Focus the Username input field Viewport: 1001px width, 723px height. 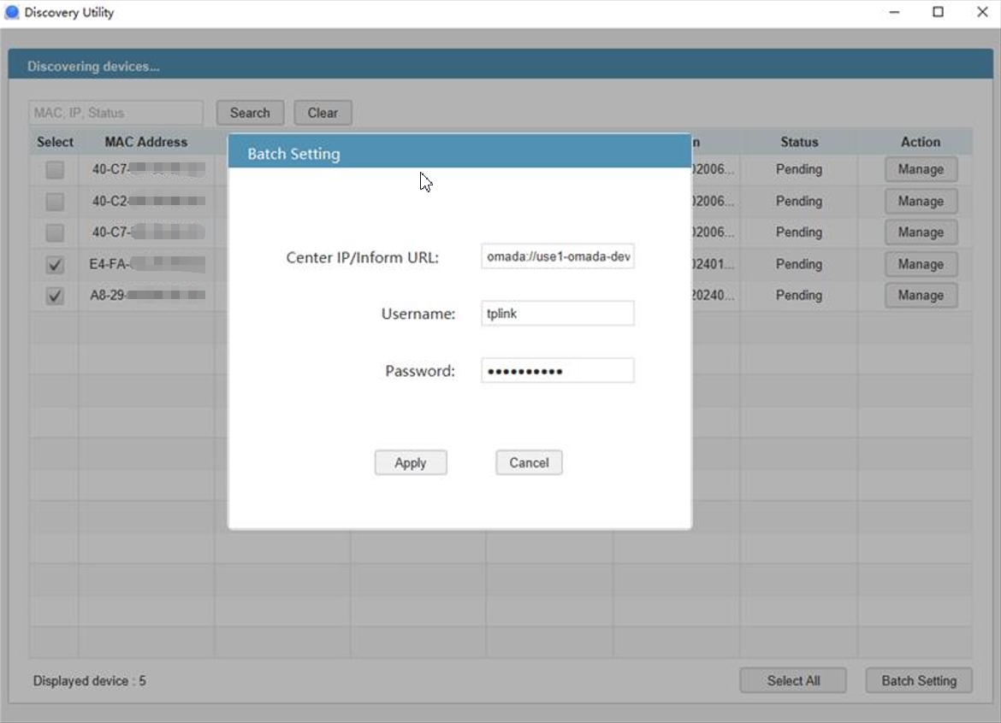(x=558, y=314)
